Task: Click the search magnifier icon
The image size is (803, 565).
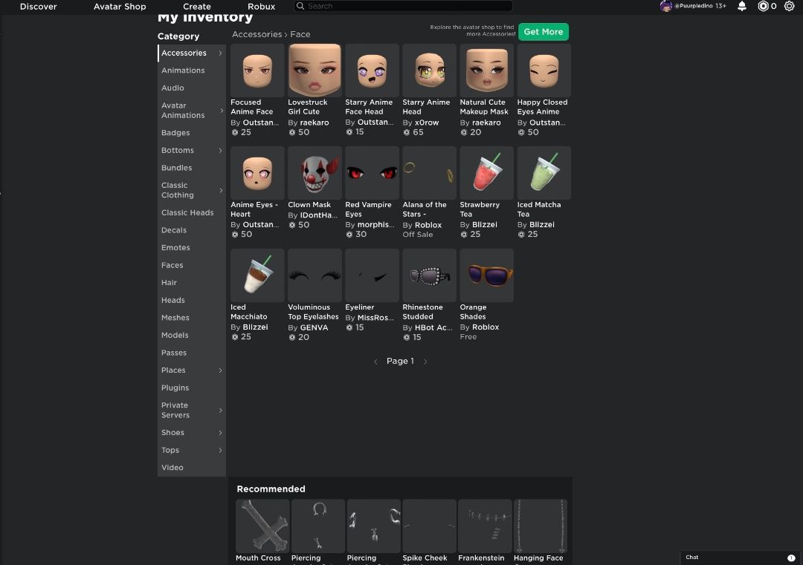Action: point(300,6)
